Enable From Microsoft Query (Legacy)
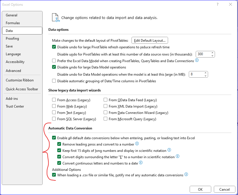The width and height of the screenshot is (238, 195). point(105,119)
